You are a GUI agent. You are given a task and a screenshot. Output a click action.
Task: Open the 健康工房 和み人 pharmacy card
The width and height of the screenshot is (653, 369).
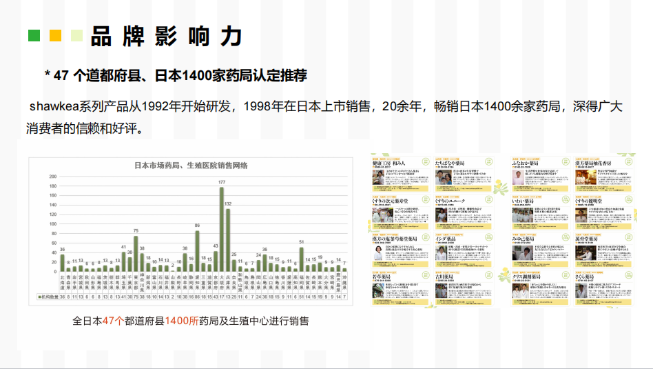(401, 174)
